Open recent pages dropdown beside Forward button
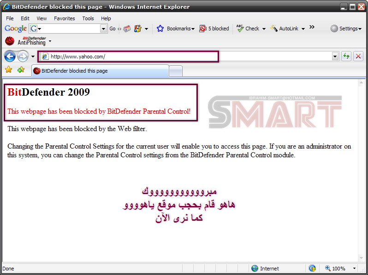 33,57
